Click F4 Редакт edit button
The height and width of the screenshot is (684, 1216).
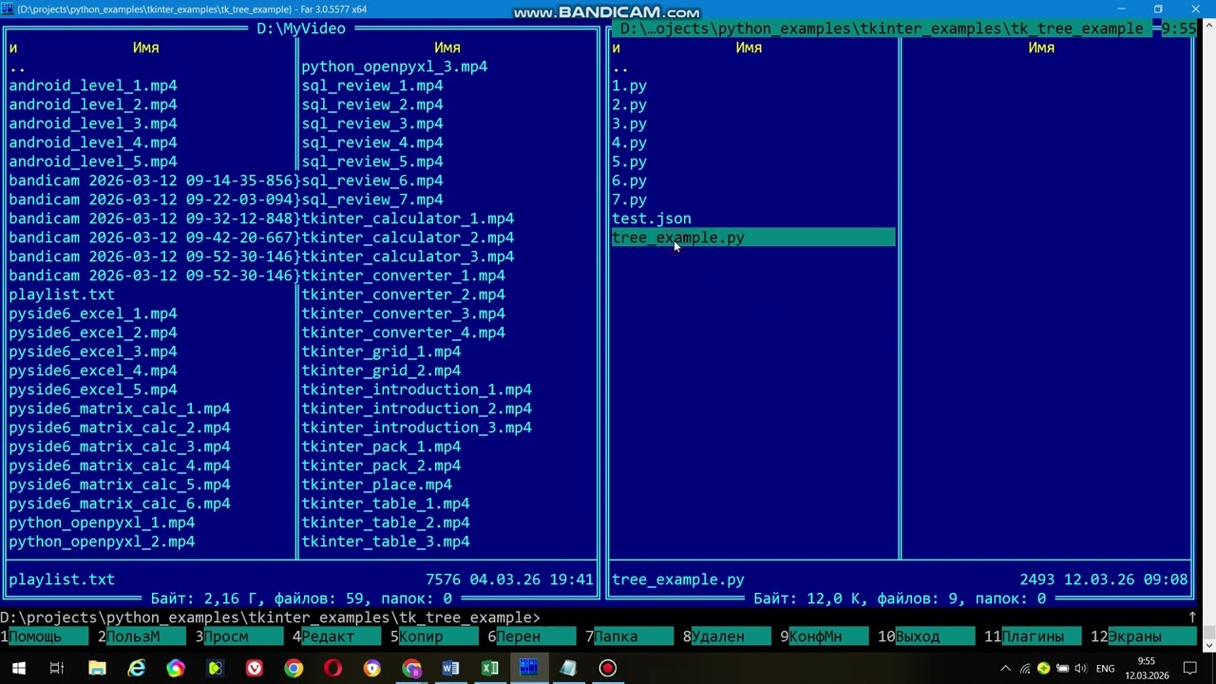pyautogui.click(x=337, y=636)
